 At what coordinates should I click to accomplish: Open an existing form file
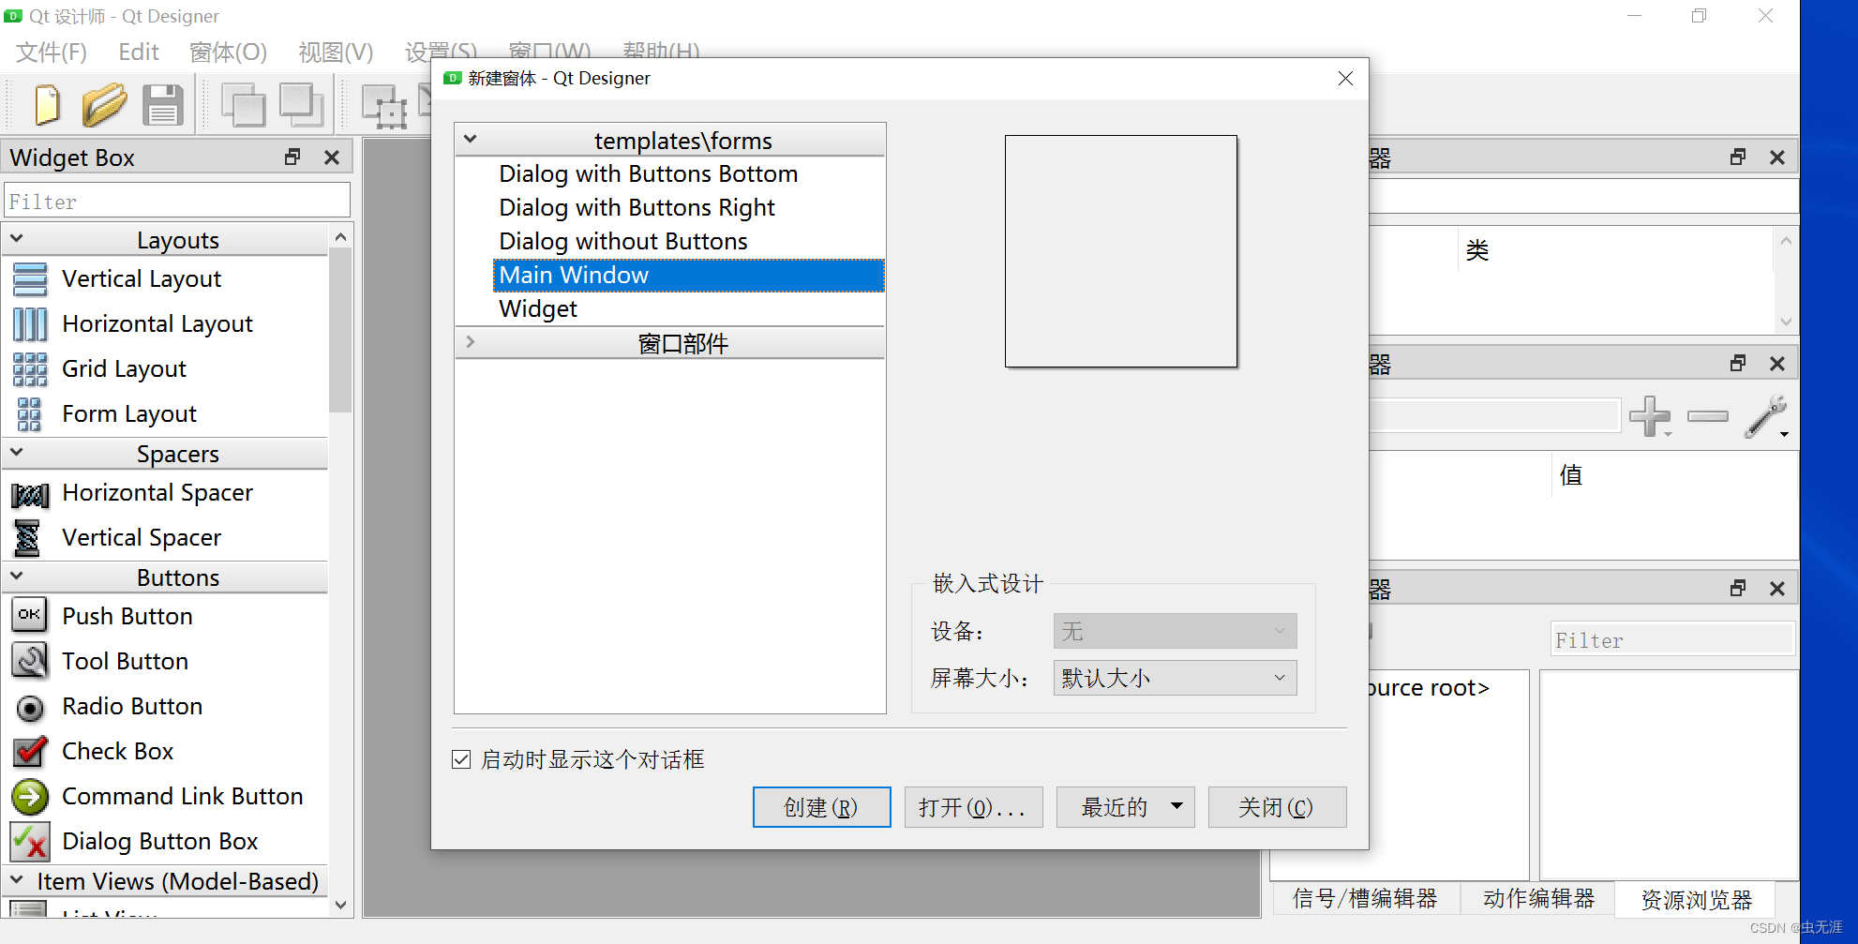[x=104, y=104]
